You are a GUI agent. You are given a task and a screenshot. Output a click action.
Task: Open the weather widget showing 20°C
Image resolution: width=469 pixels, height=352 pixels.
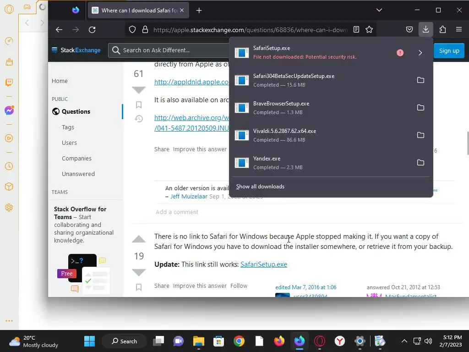33,341
